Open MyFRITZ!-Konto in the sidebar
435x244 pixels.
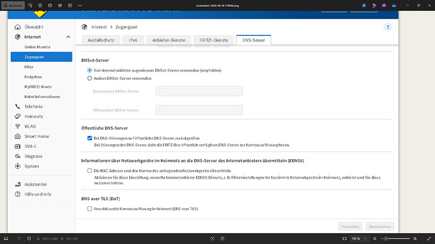[x=38, y=87]
